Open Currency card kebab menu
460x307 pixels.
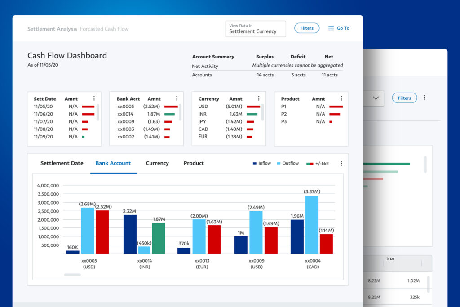click(258, 98)
